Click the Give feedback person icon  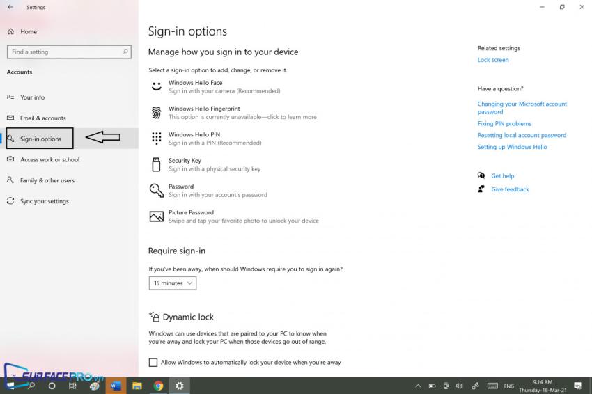(x=481, y=189)
